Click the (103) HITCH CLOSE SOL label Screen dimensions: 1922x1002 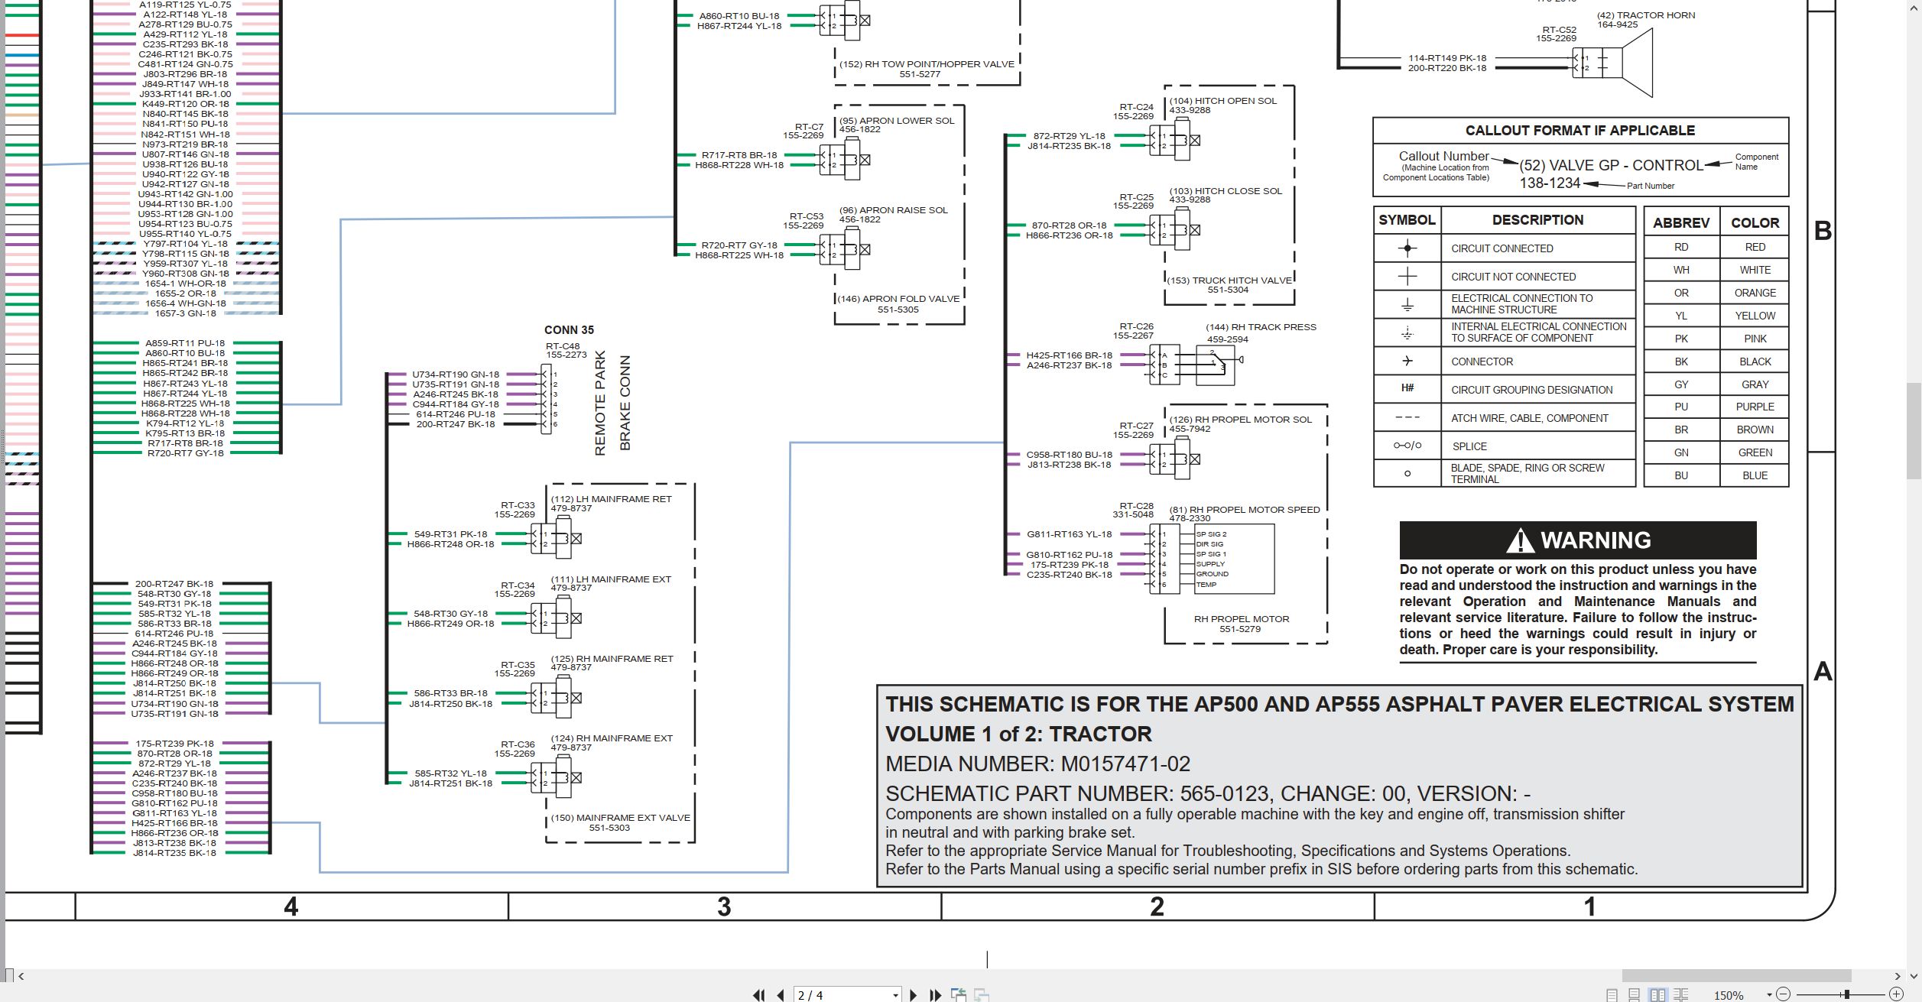click(1226, 191)
